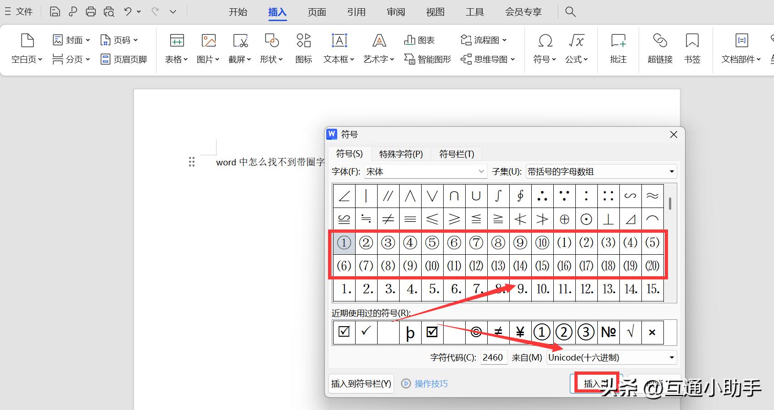The image size is (774, 410).
Task: Select the circled number ⑤ symbol
Action: 432,242
